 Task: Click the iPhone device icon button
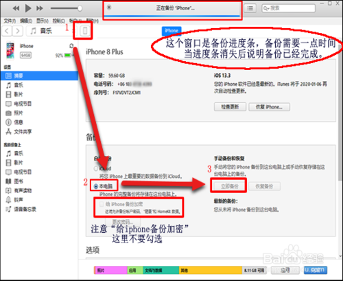85,31
